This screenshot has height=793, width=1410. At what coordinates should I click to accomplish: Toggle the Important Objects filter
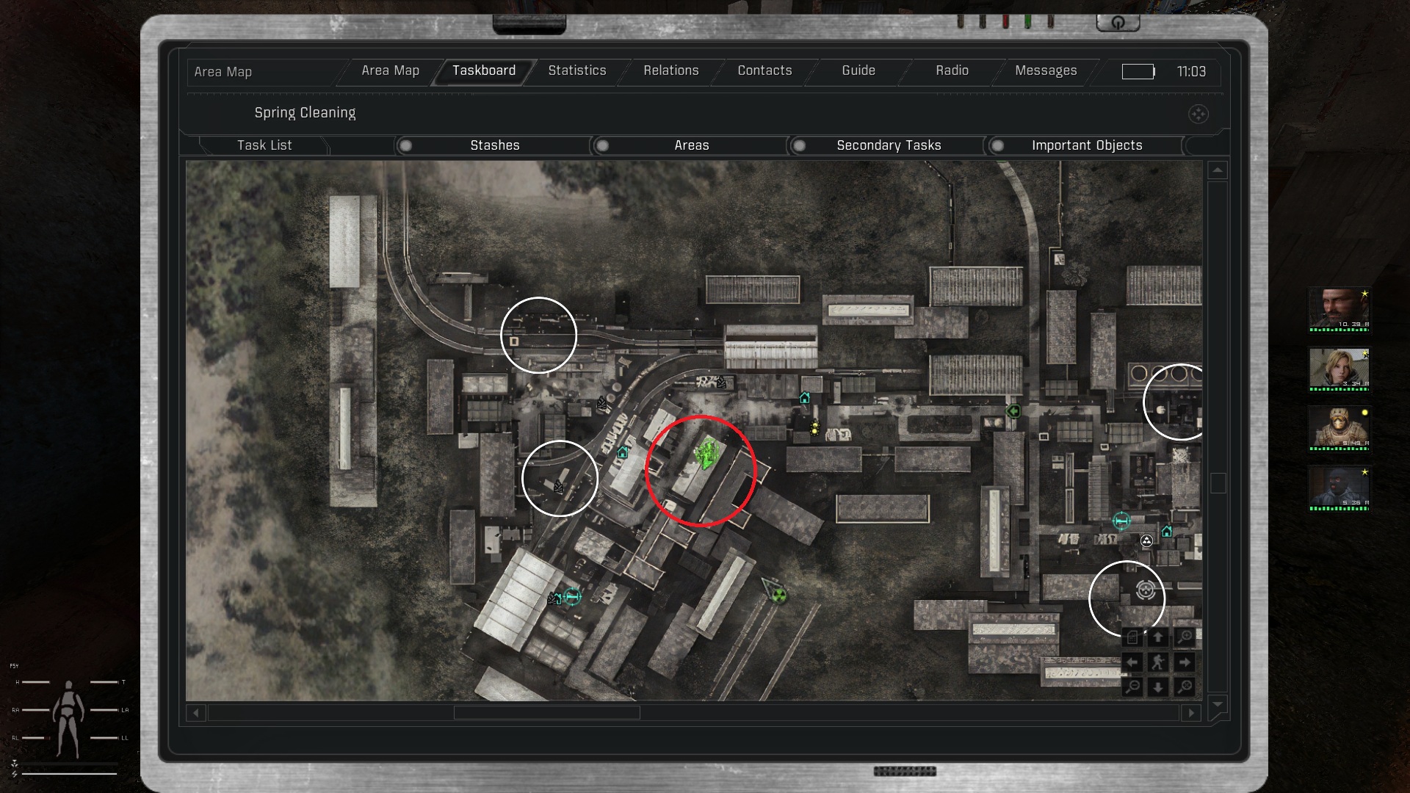(x=997, y=145)
